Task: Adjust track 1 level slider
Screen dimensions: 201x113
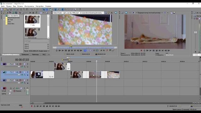Action: point(19,67)
